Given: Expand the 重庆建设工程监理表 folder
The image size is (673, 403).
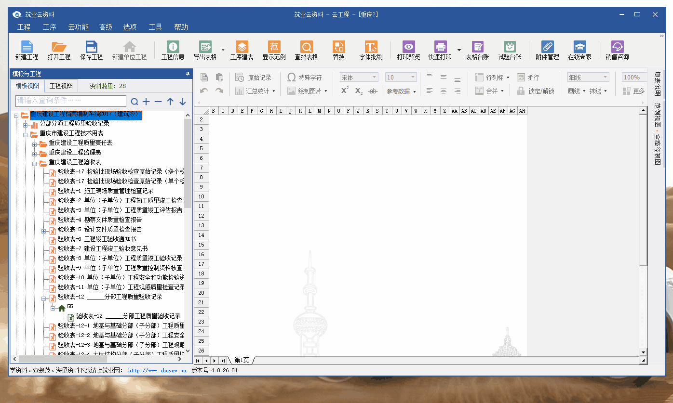Looking at the screenshot, I should [x=35, y=153].
